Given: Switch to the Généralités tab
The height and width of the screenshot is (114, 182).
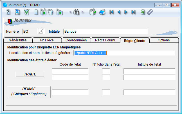Looking at the screenshot, I should coord(18,40).
